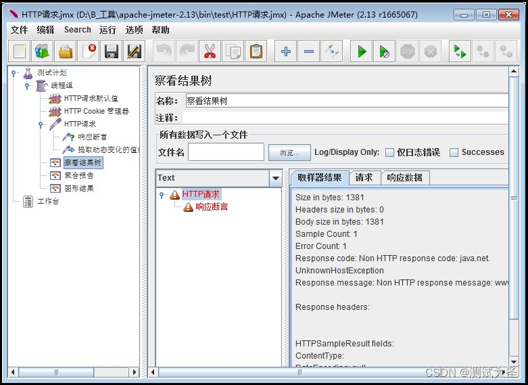This screenshot has width=528, height=385.
Task: Click the 'Size in bytes: 1381' line
Action: point(330,197)
